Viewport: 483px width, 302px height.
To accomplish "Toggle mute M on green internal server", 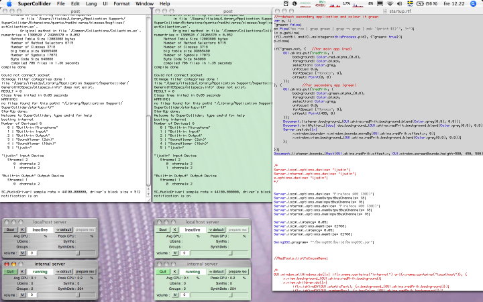I will coord(174,295).
